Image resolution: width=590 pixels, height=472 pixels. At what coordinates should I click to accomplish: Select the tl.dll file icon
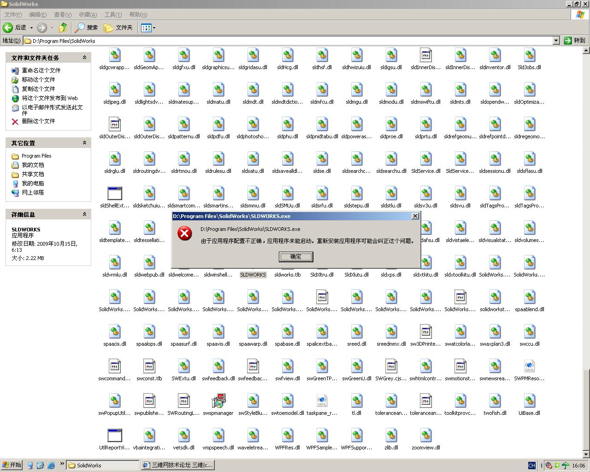click(357, 401)
